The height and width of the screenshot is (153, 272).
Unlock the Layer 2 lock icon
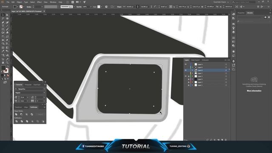coord(189,82)
